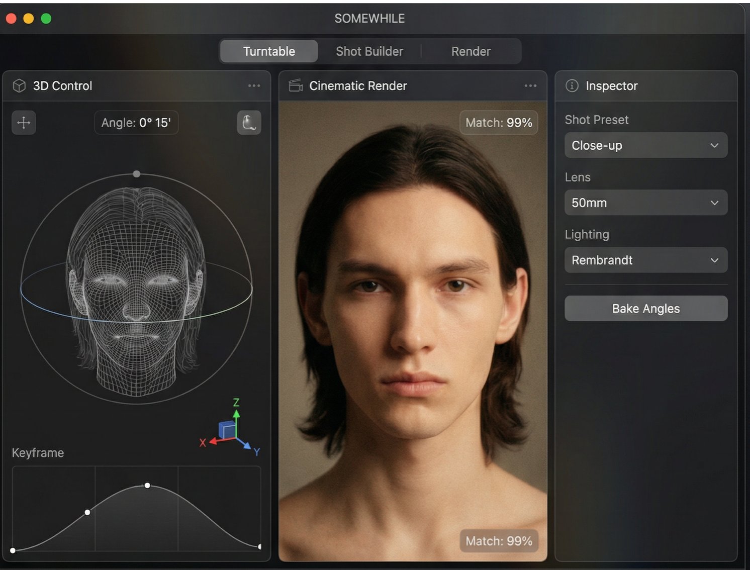Click the top Match: 99% badge
The height and width of the screenshot is (570, 750).
tap(499, 123)
